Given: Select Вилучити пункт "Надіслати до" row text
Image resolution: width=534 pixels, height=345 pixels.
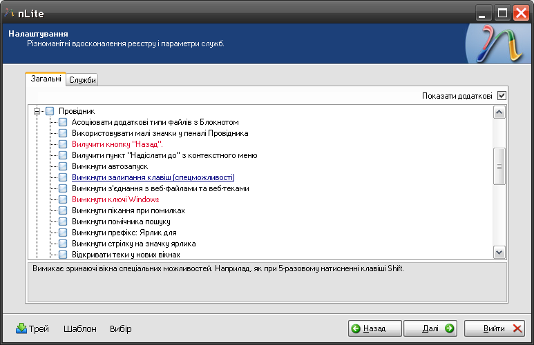Looking at the screenshot, I should 164,155.
